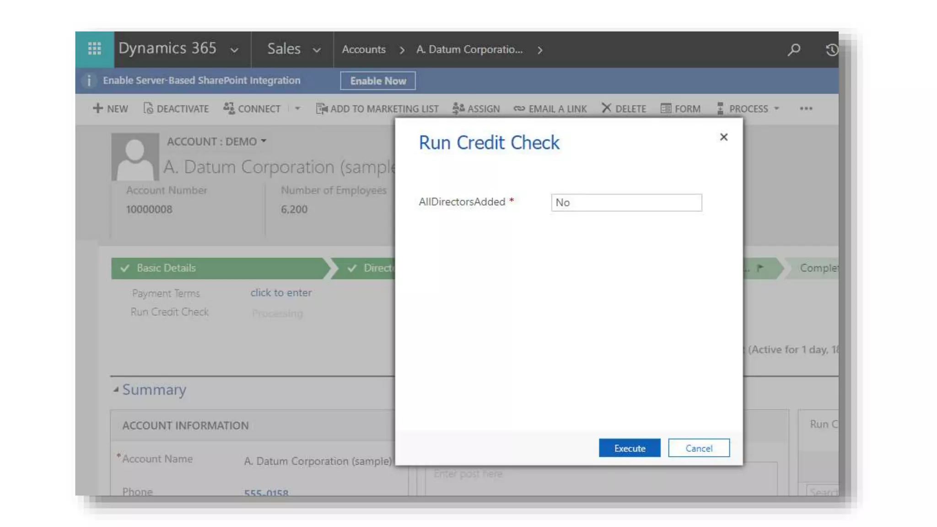This screenshot has width=937, height=527.
Task: Click the New record plus icon
Action: [x=98, y=108]
